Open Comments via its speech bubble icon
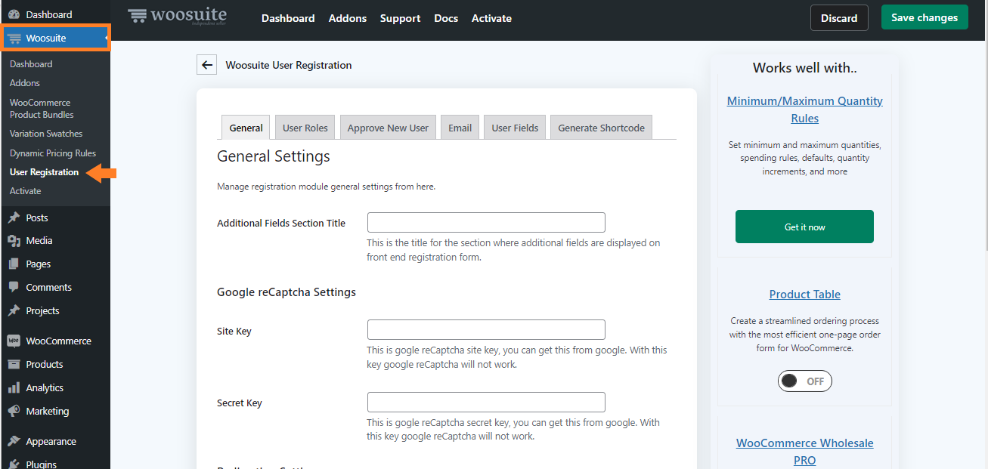 pos(14,288)
